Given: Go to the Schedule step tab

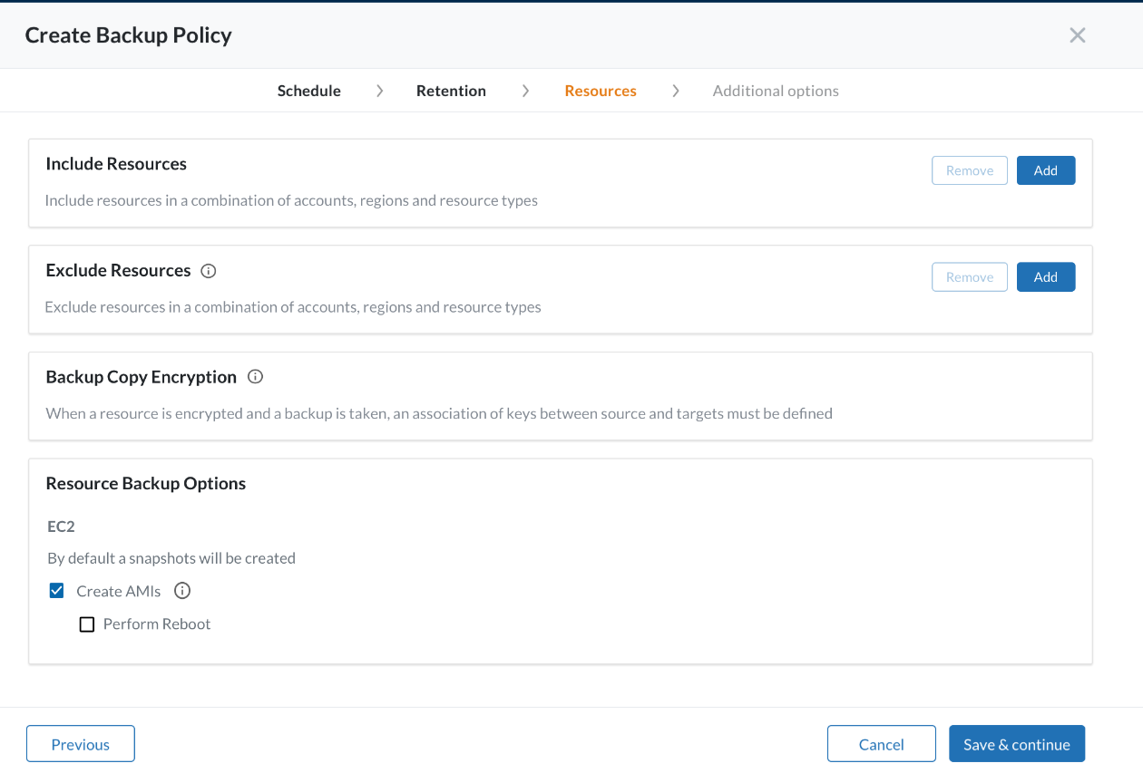Looking at the screenshot, I should tap(309, 91).
